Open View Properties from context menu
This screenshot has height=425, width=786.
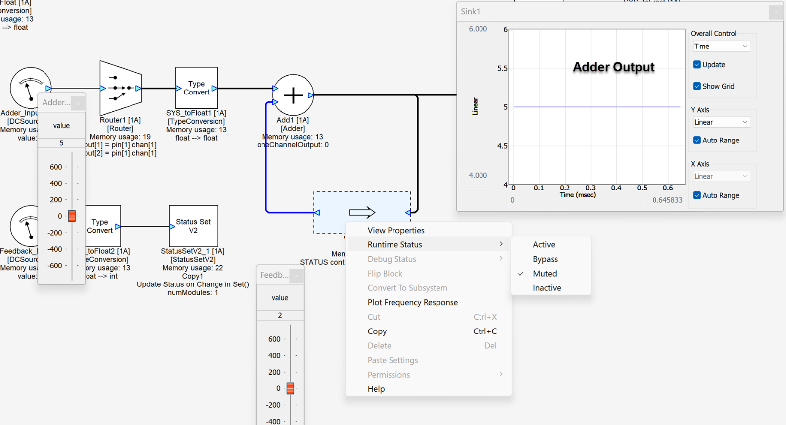point(395,230)
